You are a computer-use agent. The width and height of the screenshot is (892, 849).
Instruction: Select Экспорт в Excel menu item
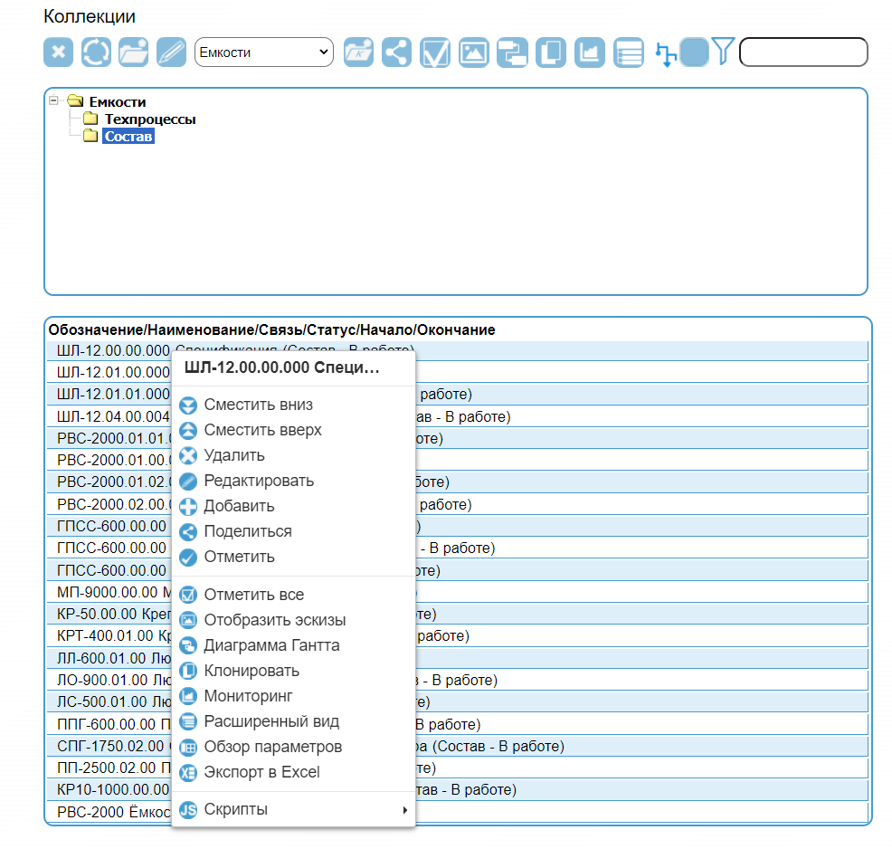[x=261, y=772]
